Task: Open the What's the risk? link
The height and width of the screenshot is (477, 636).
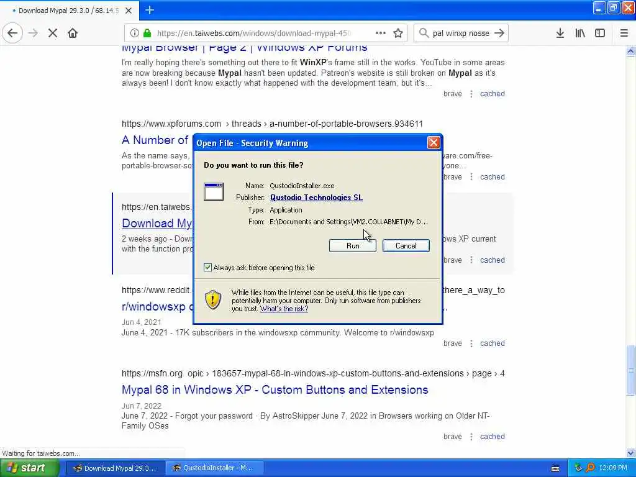Action: coord(284,309)
